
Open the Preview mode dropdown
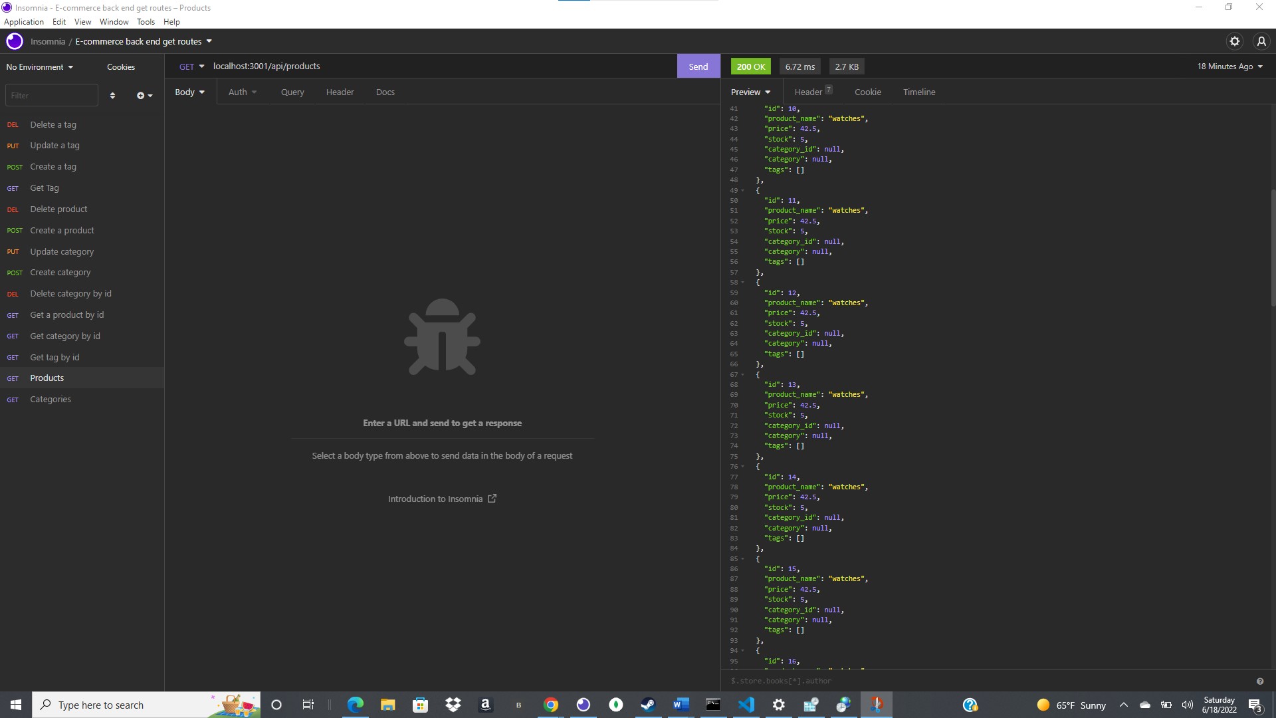coord(751,92)
